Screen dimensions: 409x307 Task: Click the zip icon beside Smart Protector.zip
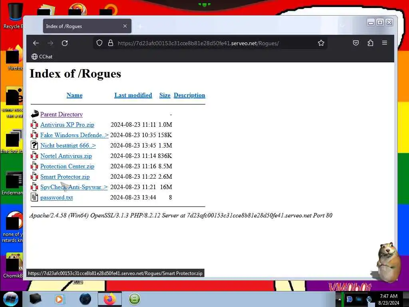click(34, 176)
